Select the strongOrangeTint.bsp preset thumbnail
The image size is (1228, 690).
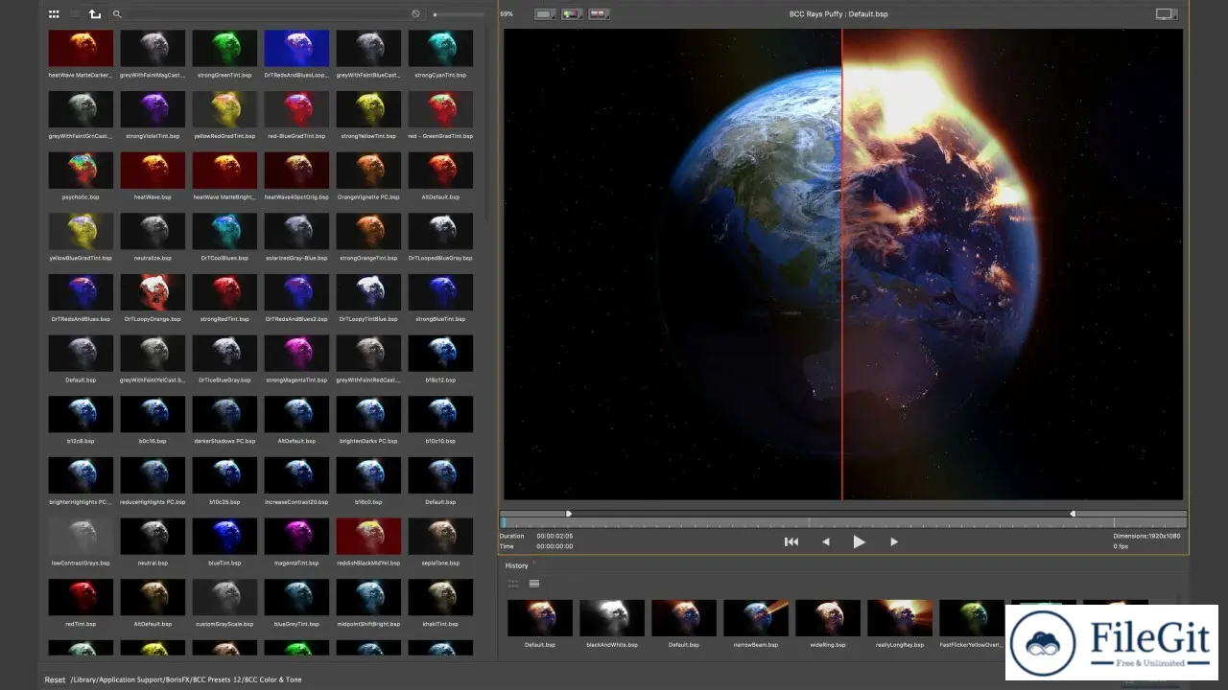click(x=368, y=231)
